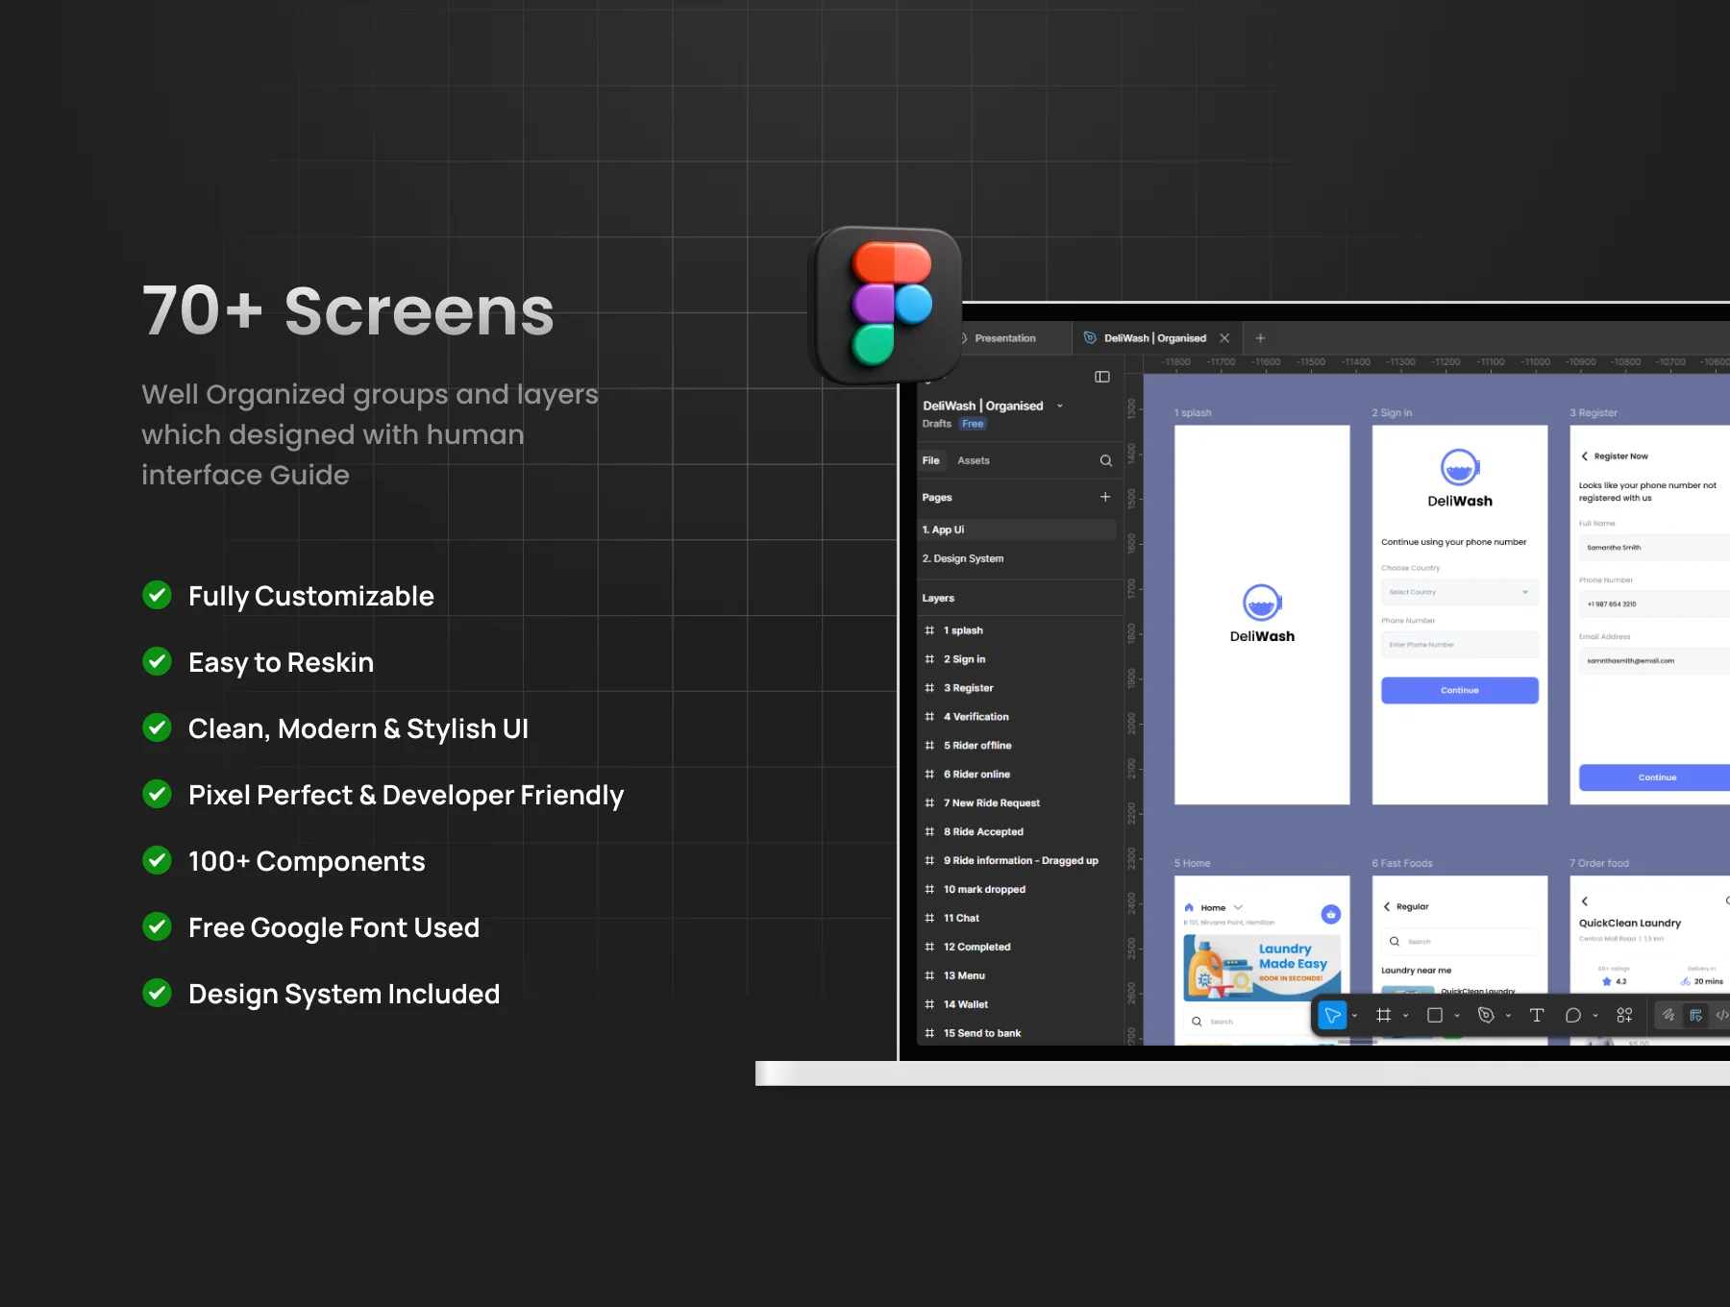
Task: Add a new page with plus icon
Action: coord(1105,497)
